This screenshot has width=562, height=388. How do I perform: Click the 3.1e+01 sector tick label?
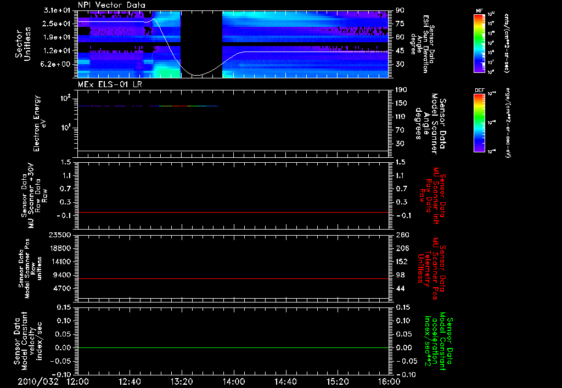point(57,10)
